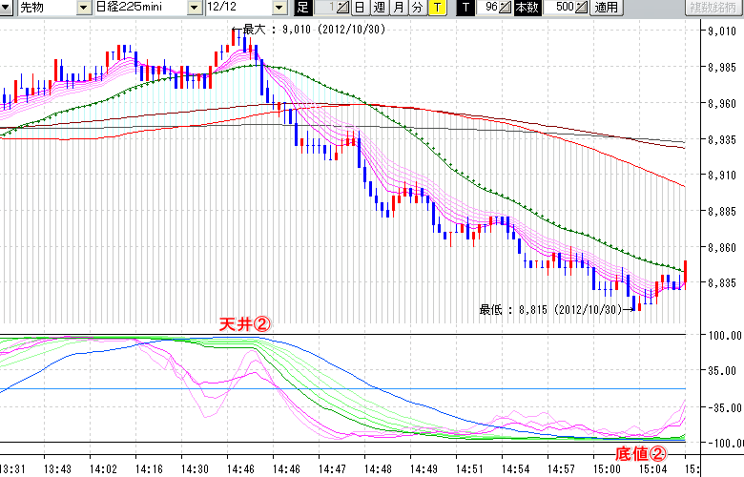744x477 pixels.
Task: Select the 日 (daily) timeframe button
Action: point(360,8)
